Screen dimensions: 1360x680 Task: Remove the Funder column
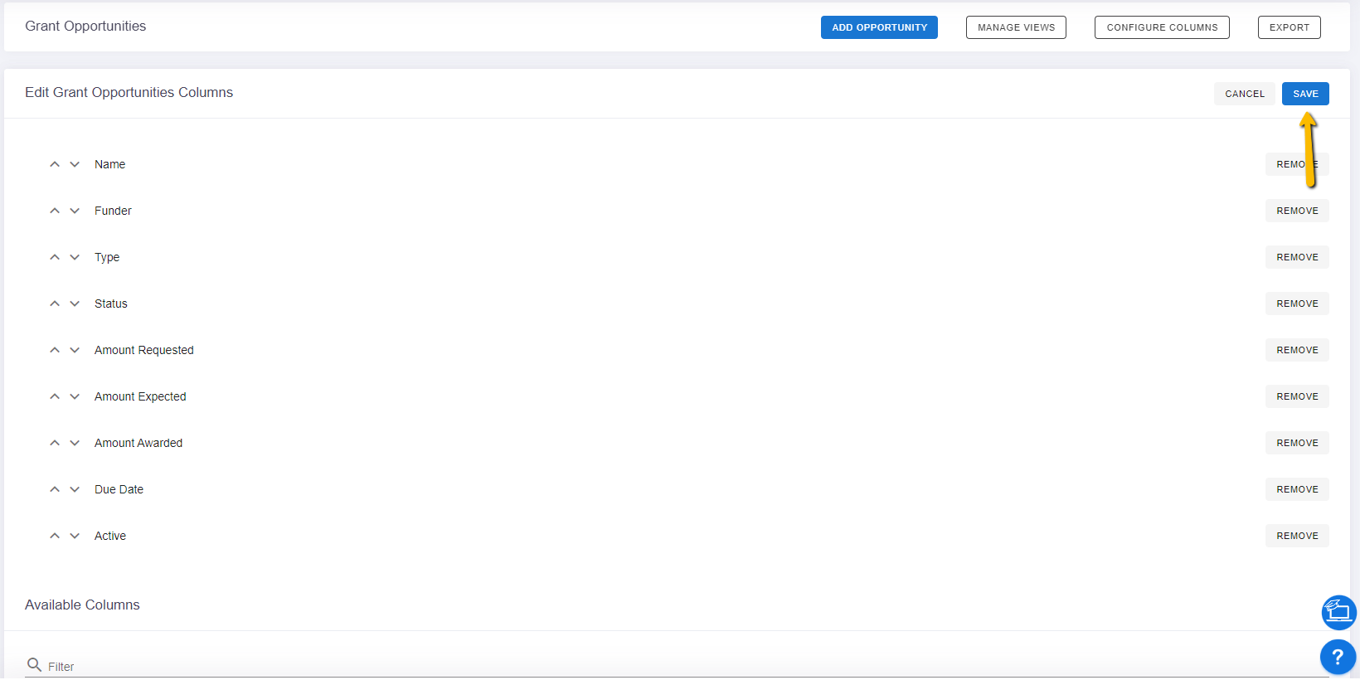1297,211
